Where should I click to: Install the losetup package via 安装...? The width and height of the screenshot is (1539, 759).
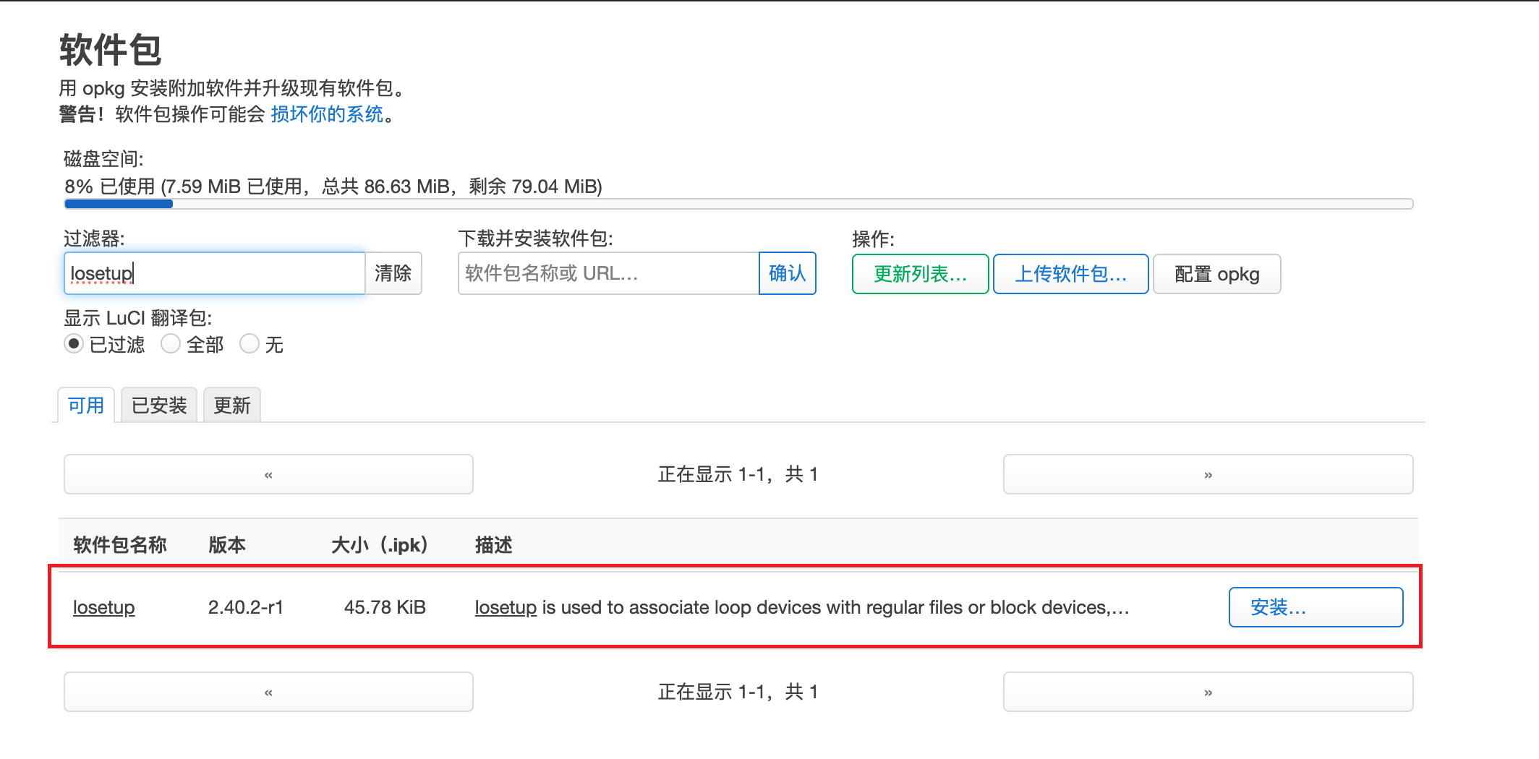tap(1315, 607)
